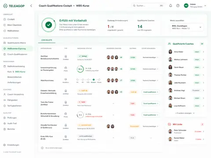The height and width of the screenshot is (158, 211).
Task: Open Maßnahmenkatalog in the sidebar
Action: click(x=14, y=66)
